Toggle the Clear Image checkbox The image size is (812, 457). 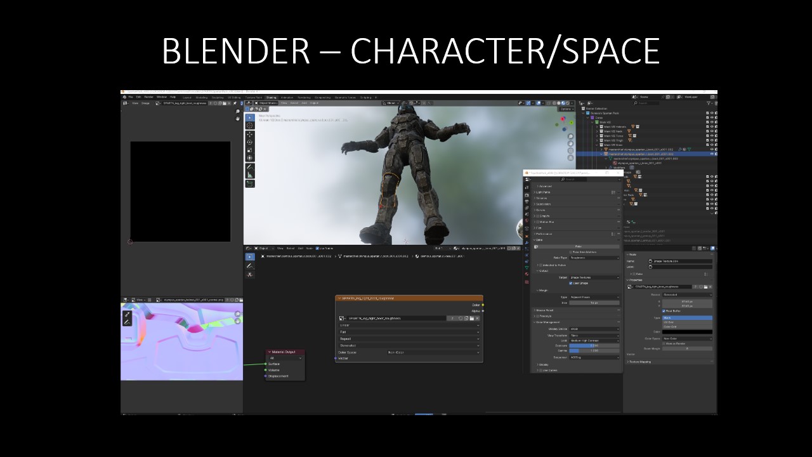pyautogui.click(x=571, y=283)
